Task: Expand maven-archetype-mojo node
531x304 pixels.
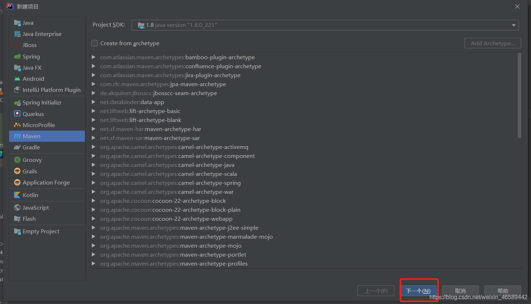Action: pyautogui.click(x=94, y=245)
